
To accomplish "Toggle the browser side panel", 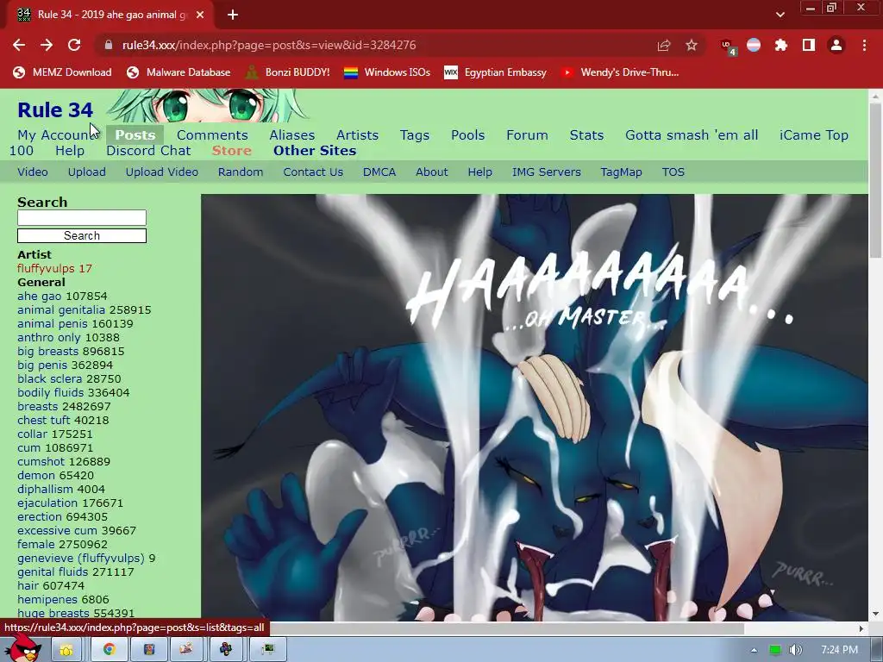I will [x=809, y=45].
